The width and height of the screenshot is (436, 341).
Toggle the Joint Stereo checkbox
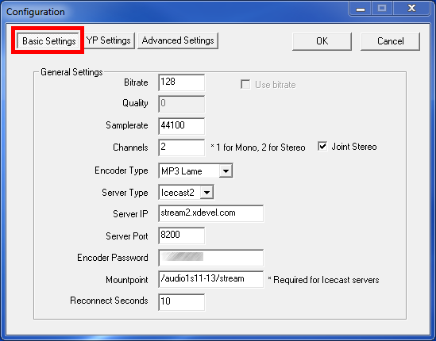tap(322, 147)
